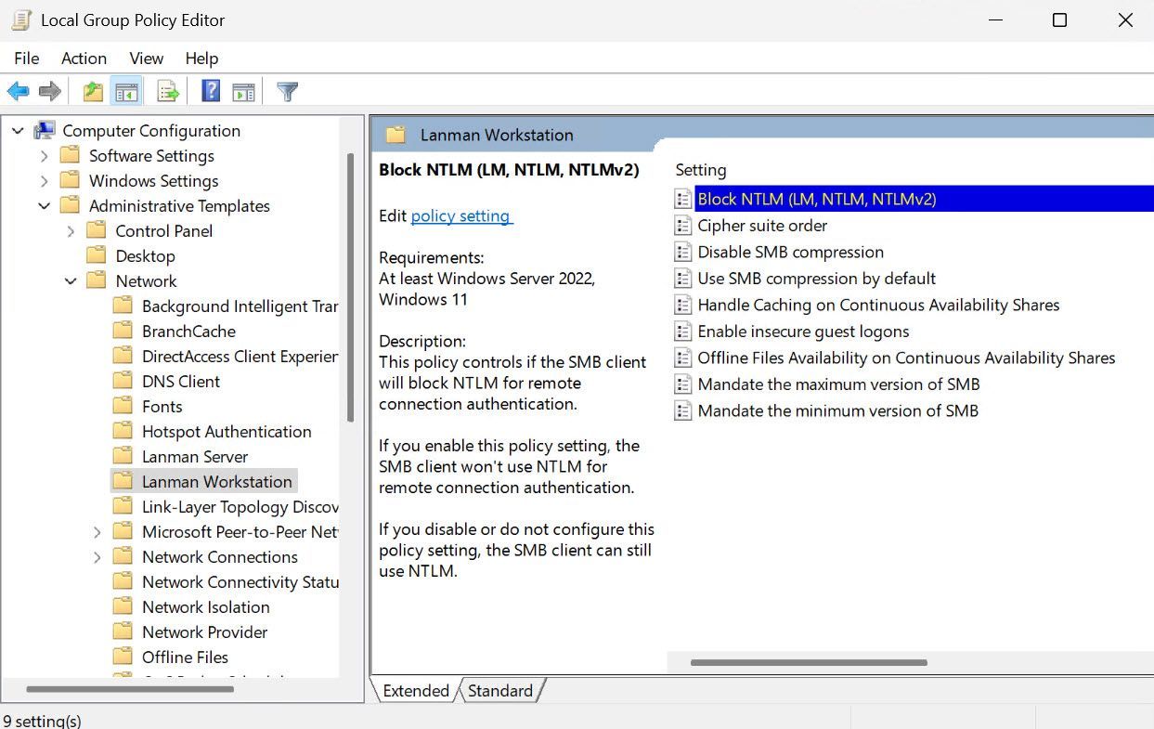Collapse the Network tree node
The image size is (1154, 729).
pyautogui.click(x=70, y=280)
